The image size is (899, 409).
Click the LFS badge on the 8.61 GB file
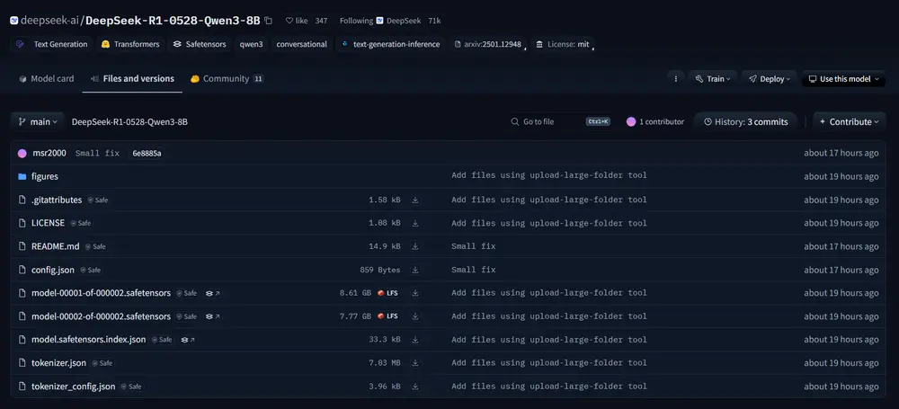pos(387,293)
